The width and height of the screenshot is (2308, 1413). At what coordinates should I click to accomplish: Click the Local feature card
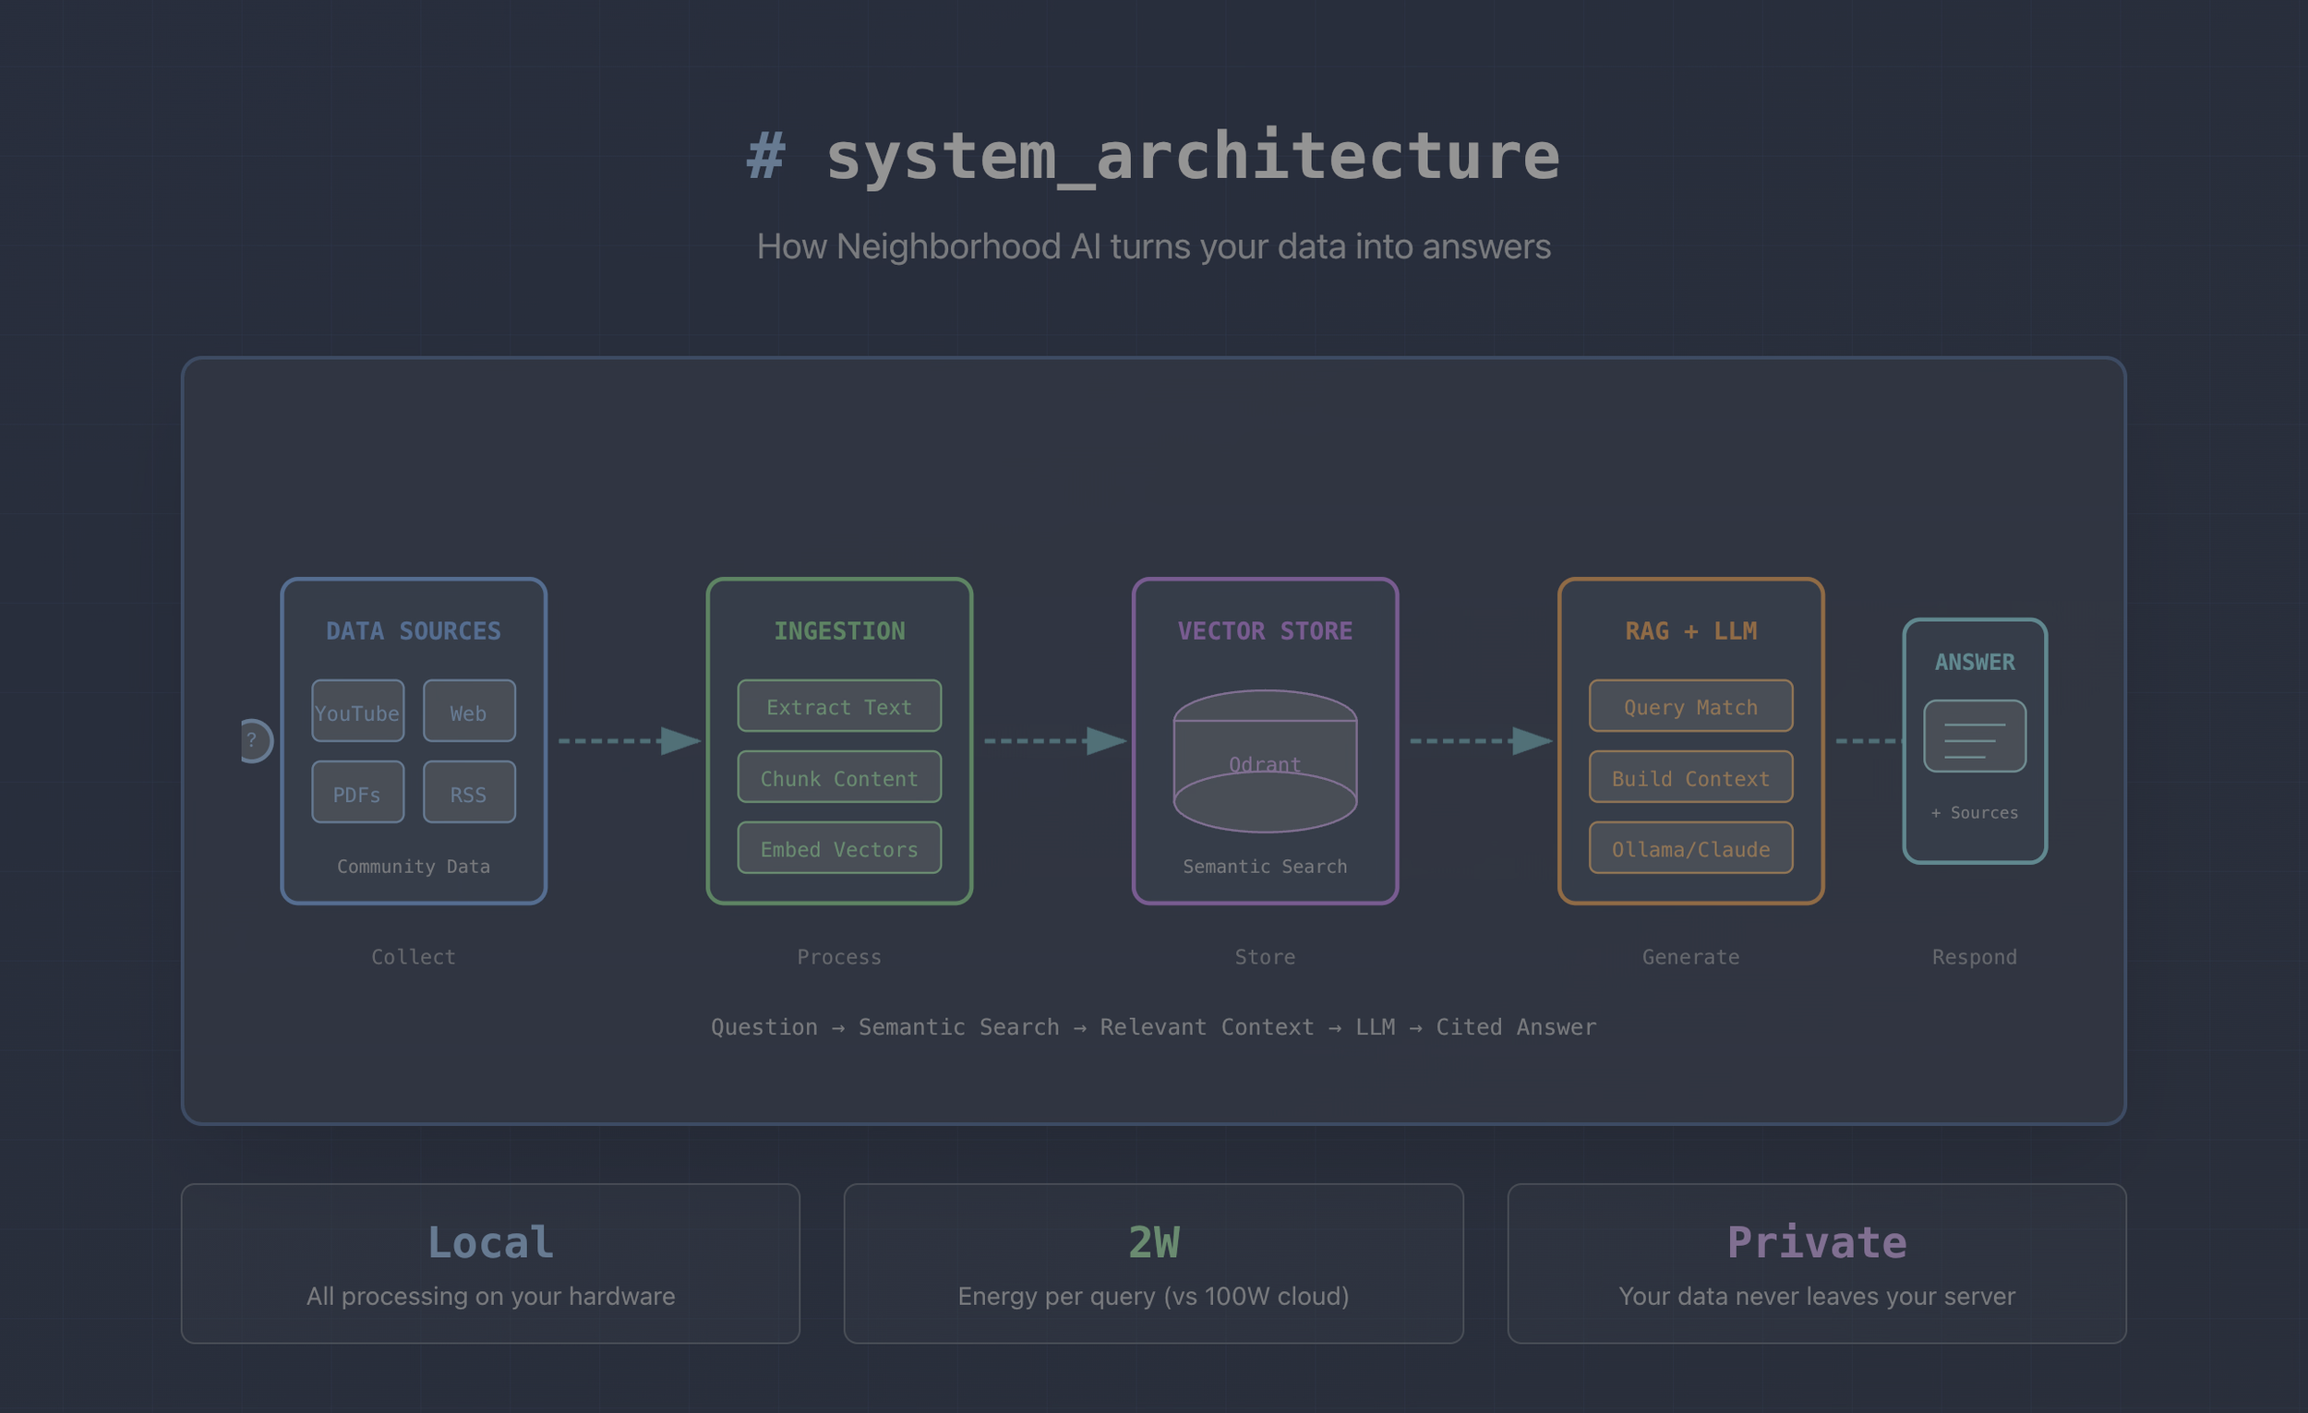click(x=490, y=1263)
